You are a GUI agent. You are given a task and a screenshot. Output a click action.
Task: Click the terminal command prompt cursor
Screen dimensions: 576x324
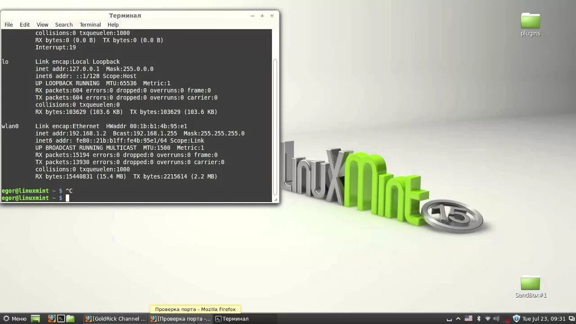tap(67, 198)
